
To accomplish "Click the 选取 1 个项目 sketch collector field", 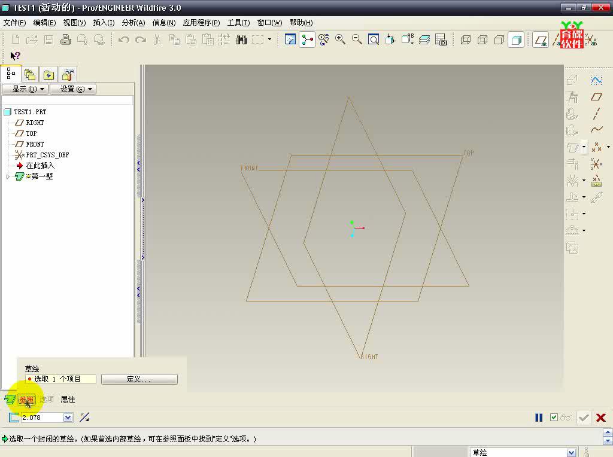I will pos(60,379).
